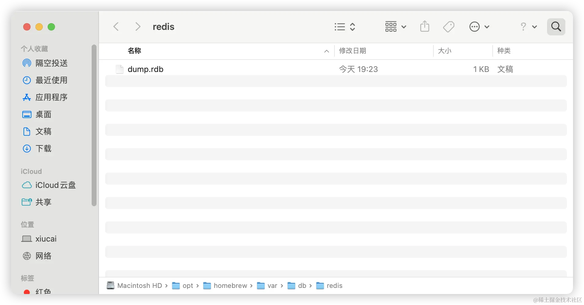This screenshot has height=305, width=584.
Task: Click opt folder in path bar
Action: coord(183,286)
